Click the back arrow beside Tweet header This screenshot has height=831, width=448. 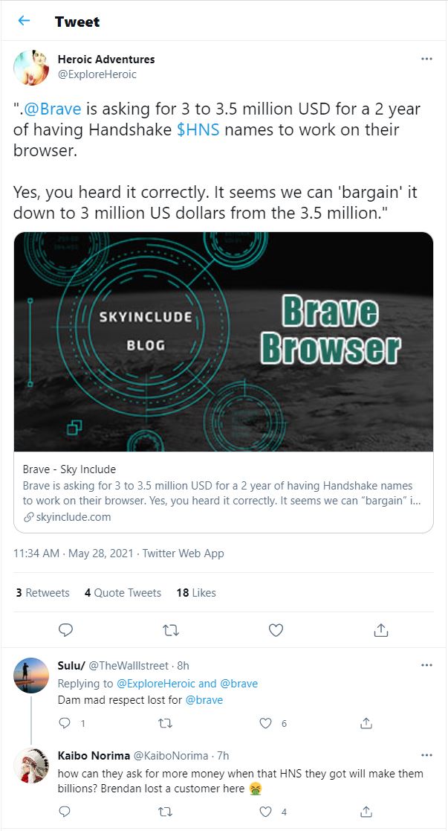24,21
